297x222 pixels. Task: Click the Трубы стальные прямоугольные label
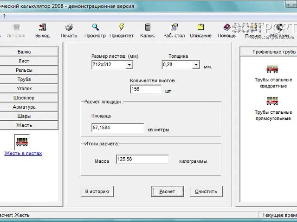(273, 115)
